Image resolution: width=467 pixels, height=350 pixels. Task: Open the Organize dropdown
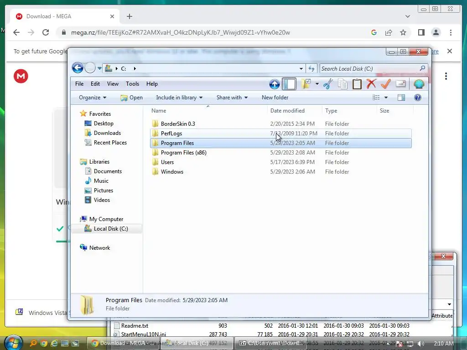click(x=92, y=98)
